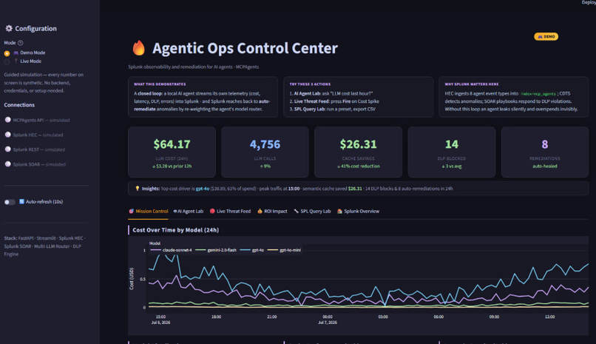Click the 'WHAT THIS DEMONSTRATES' card heading
The width and height of the screenshot is (596, 344).
click(x=160, y=84)
